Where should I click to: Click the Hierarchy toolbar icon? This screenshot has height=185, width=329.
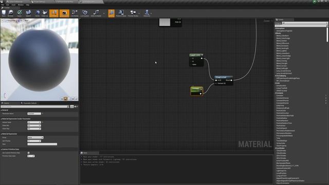pos(147,13)
